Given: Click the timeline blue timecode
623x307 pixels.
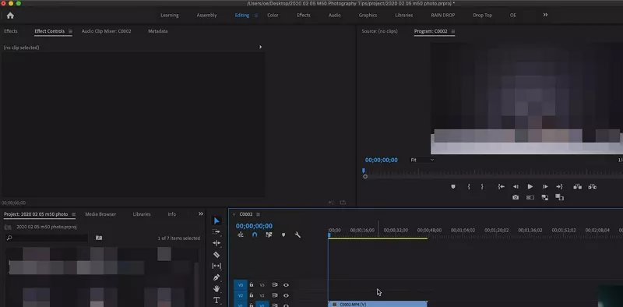Looking at the screenshot, I should click(x=255, y=226).
